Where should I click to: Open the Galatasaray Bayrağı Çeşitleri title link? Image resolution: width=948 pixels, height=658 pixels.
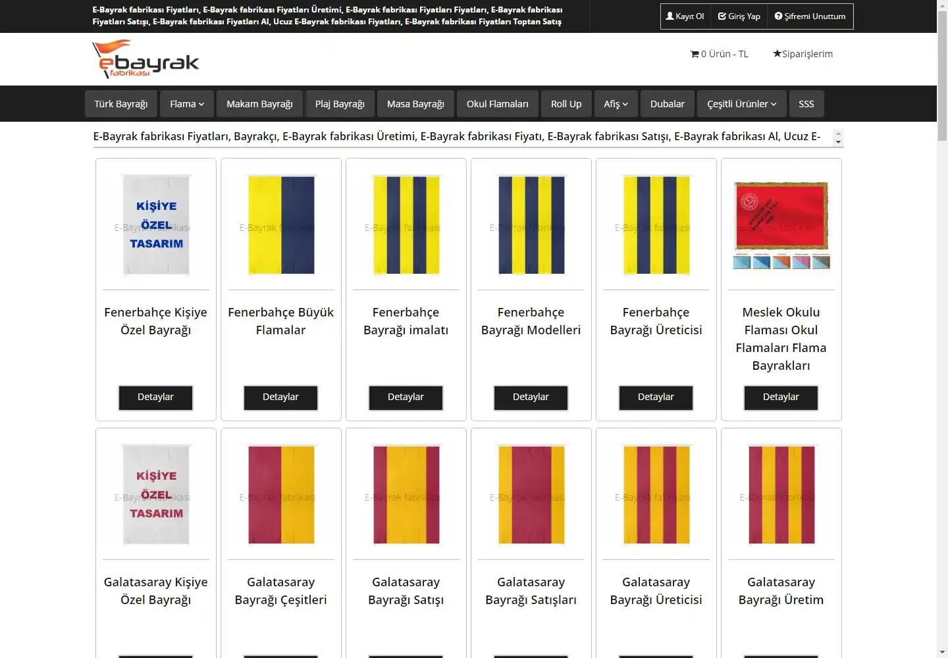[280, 591]
